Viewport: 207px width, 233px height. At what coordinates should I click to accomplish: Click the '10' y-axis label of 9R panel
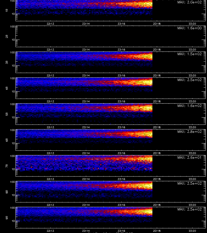point(13,221)
